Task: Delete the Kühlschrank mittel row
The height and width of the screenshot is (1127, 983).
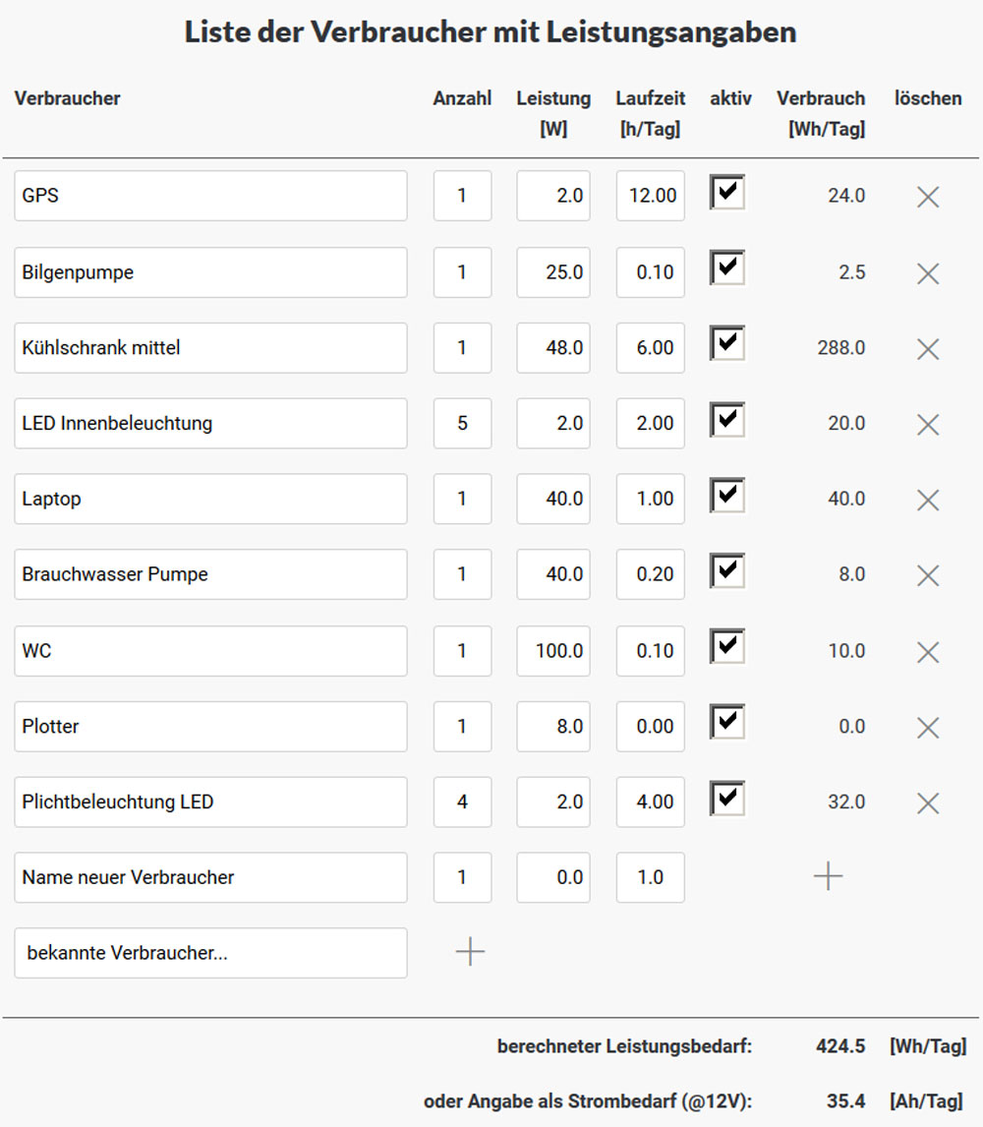Action: [927, 349]
